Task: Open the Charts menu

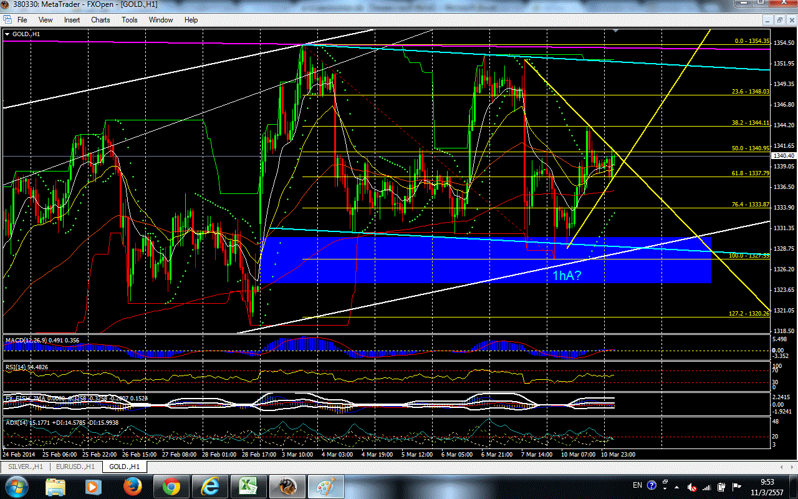Action: (x=100, y=19)
